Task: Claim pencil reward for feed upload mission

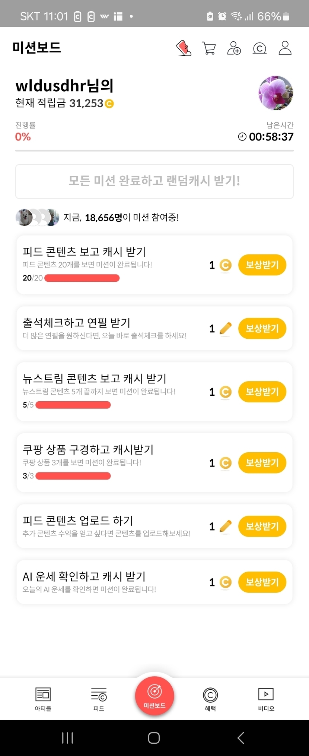Action: click(262, 526)
